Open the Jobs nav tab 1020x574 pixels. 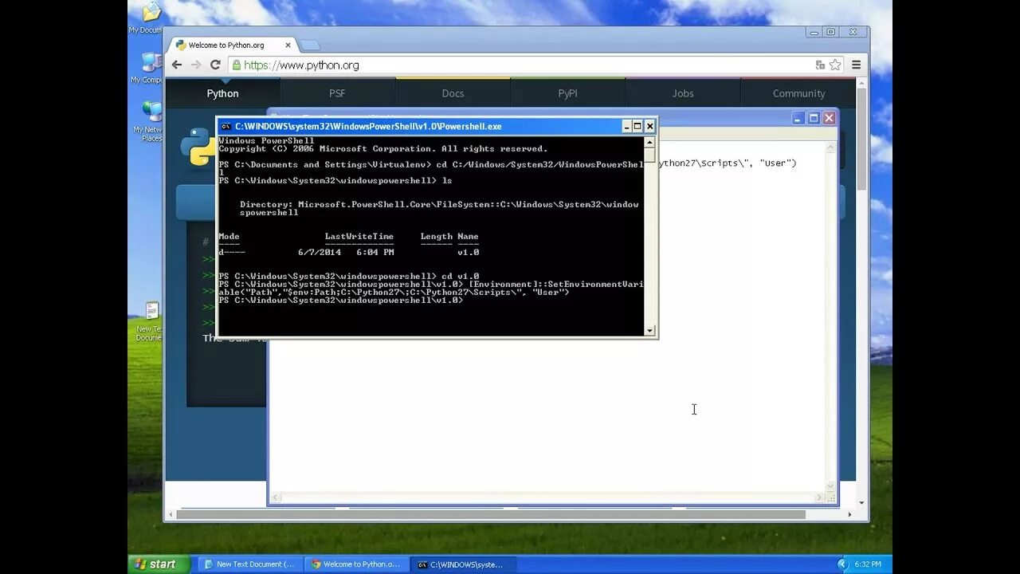coord(683,93)
